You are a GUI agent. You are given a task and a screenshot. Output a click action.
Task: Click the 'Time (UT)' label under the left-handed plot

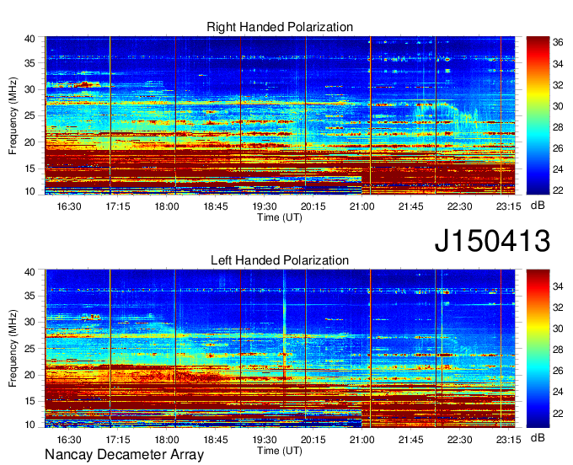(x=280, y=451)
